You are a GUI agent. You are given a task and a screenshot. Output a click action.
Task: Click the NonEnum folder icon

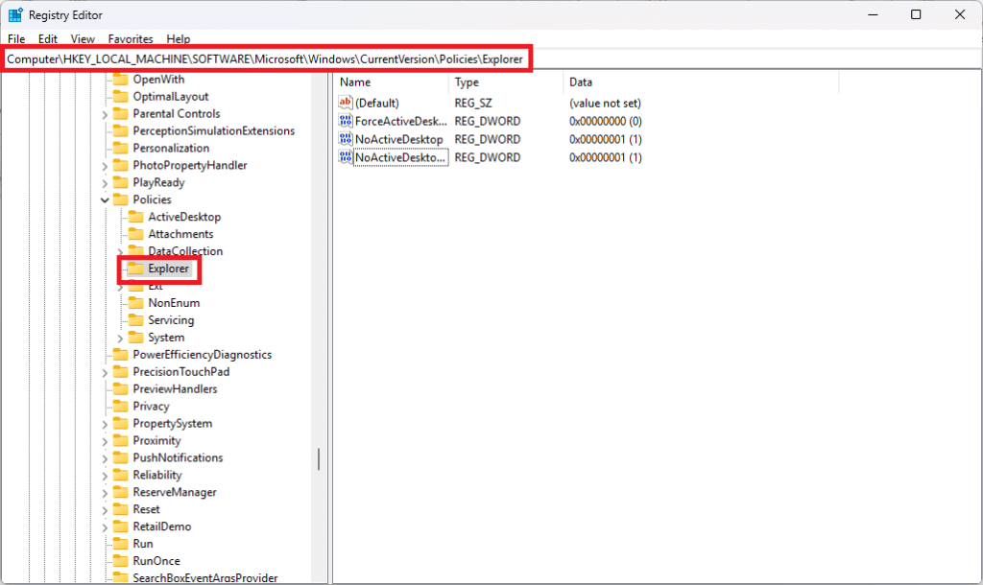[x=135, y=303]
